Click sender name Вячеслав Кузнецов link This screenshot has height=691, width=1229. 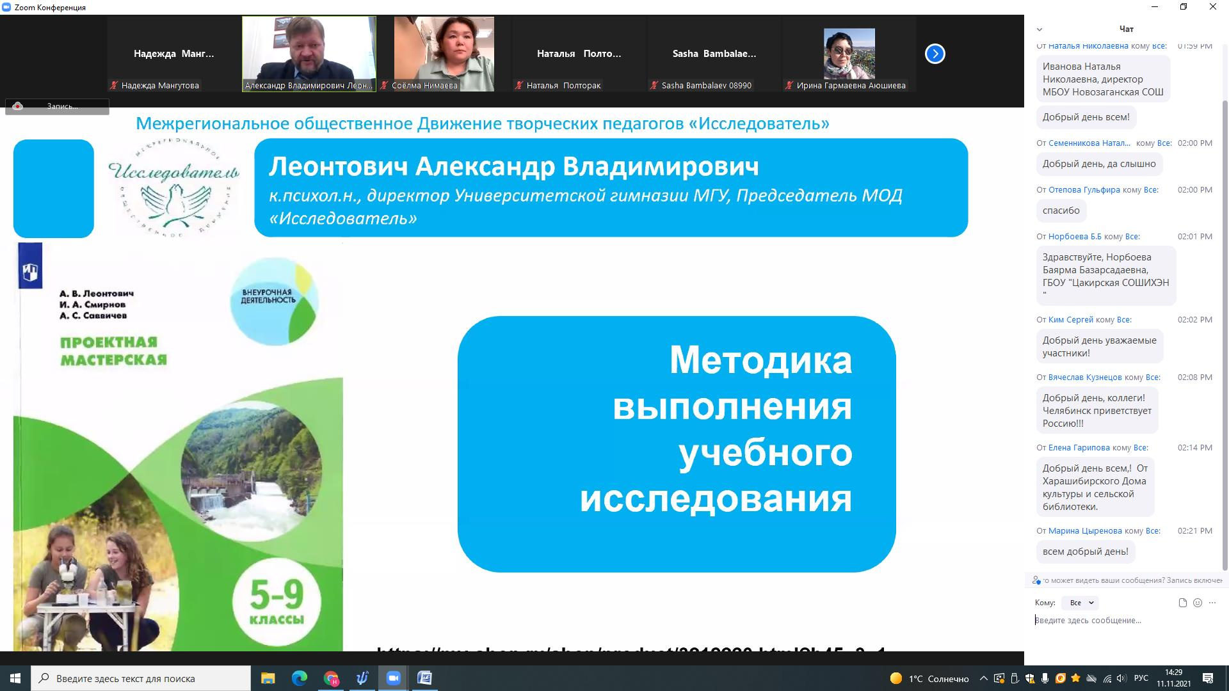coord(1084,377)
